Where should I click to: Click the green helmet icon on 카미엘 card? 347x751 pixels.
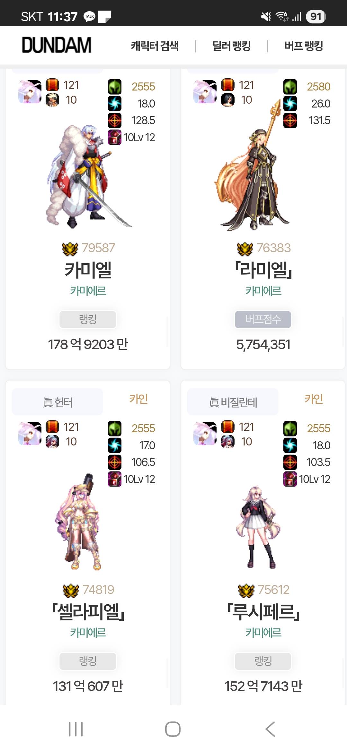coord(115,87)
